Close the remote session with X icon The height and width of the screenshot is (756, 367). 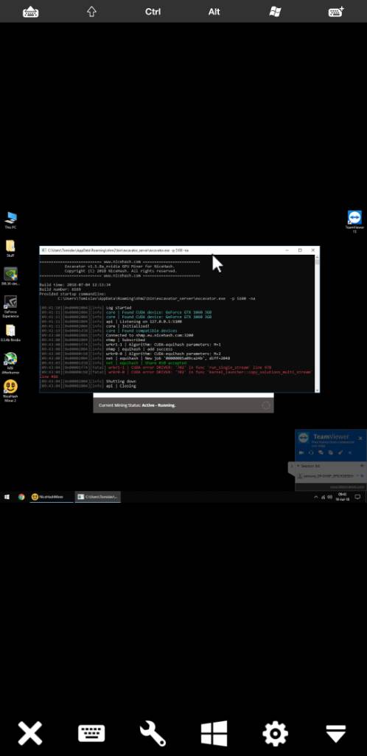(x=30, y=733)
